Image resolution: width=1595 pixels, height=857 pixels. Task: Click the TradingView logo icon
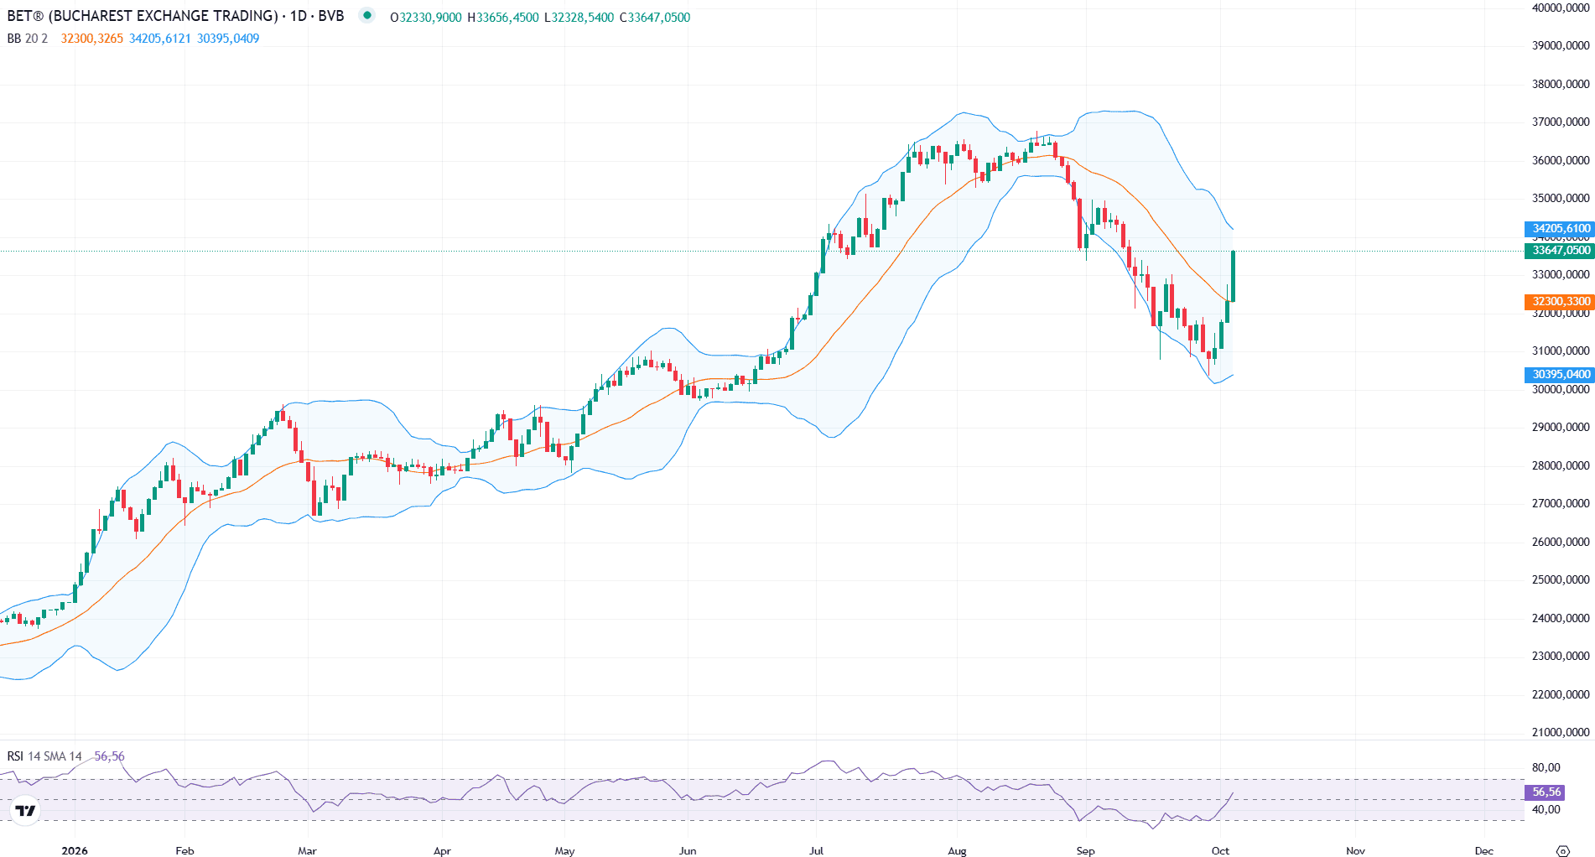point(26,810)
